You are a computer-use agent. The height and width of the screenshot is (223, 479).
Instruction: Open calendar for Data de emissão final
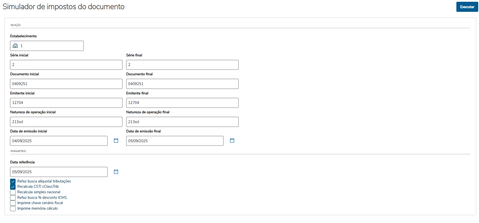point(232,140)
